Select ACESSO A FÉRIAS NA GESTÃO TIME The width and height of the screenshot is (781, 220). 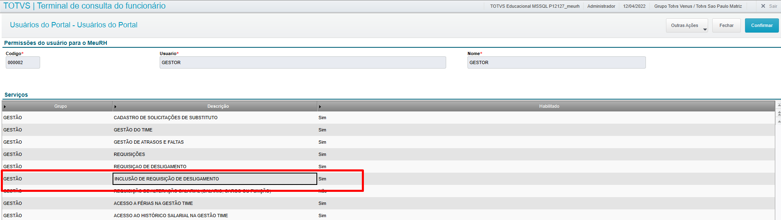pyautogui.click(x=153, y=203)
